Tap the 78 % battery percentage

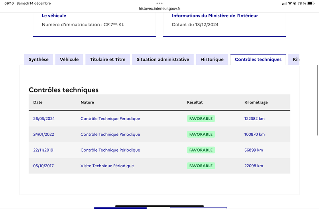(302, 3)
